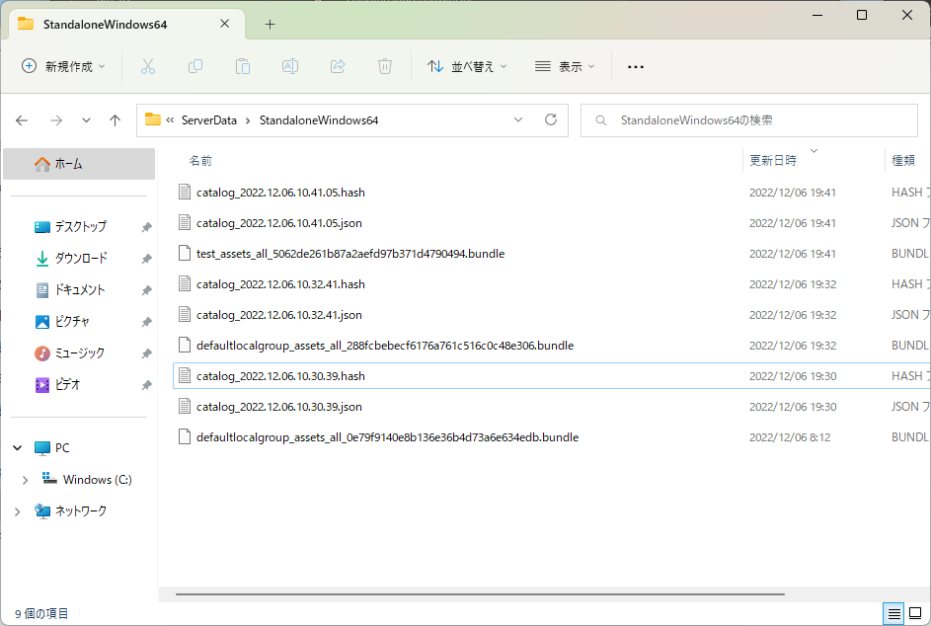Go up one folder level
The width and height of the screenshot is (931, 626).
(116, 120)
